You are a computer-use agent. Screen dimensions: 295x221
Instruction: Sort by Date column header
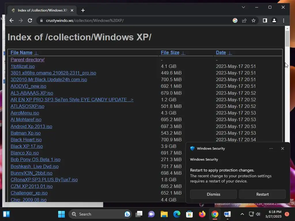click(x=221, y=53)
